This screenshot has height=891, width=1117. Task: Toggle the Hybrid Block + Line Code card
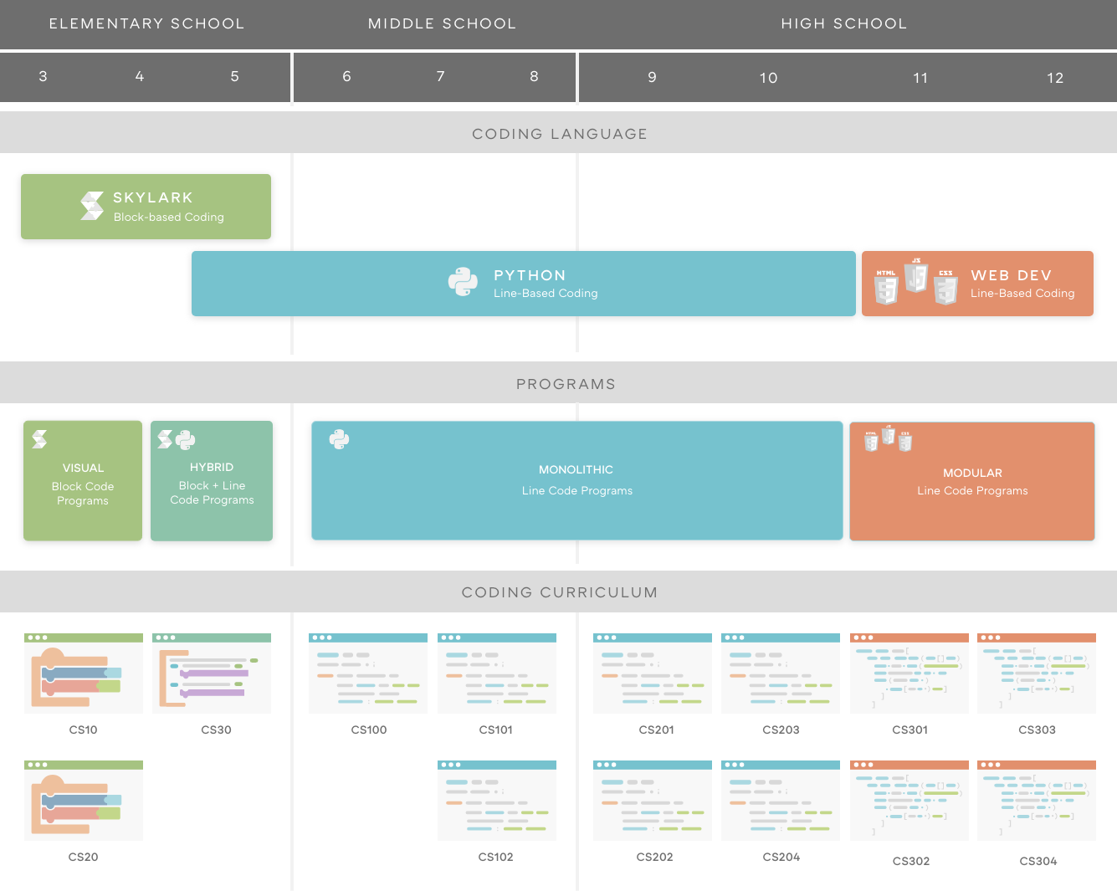click(212, 480)
